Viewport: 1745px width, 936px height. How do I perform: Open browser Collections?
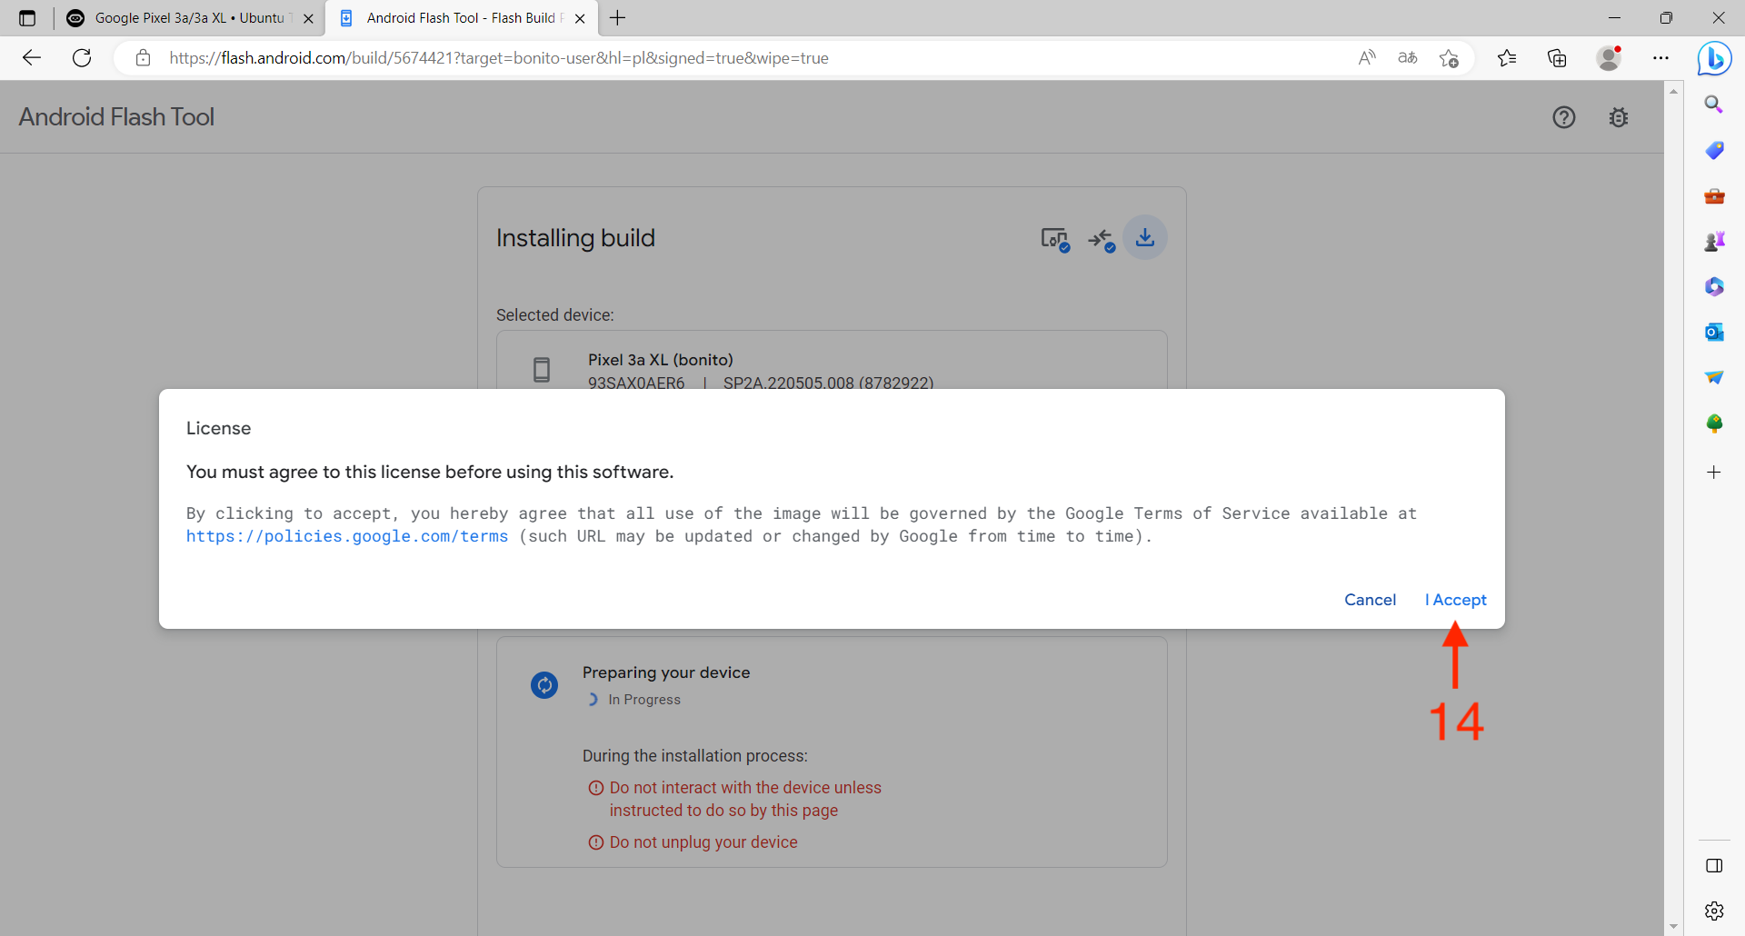[x=1557, y=58]
